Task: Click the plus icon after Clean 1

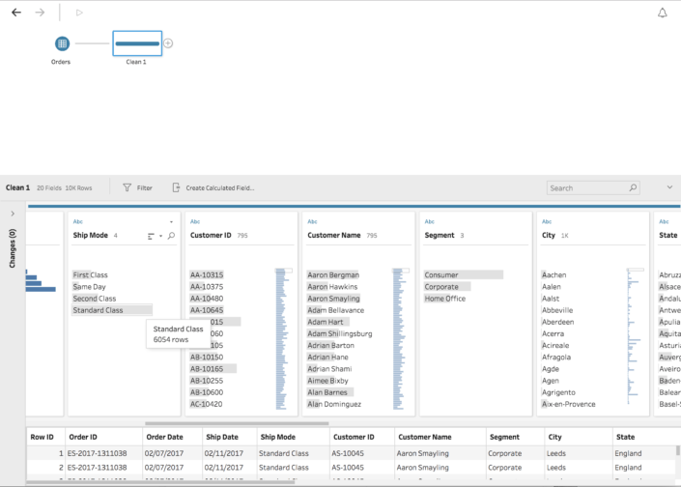Action: click(x=168, y=43)
